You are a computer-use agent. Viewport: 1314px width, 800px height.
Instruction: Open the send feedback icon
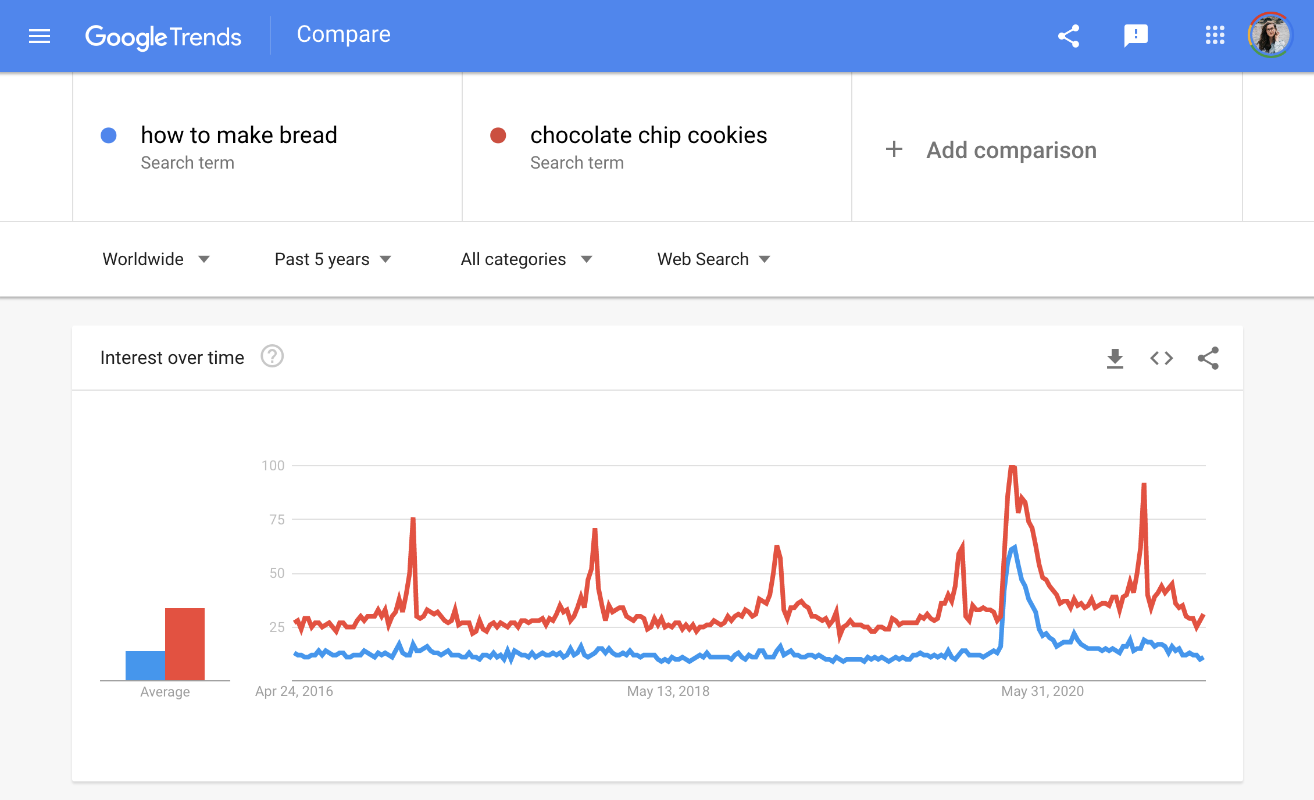1136,36
